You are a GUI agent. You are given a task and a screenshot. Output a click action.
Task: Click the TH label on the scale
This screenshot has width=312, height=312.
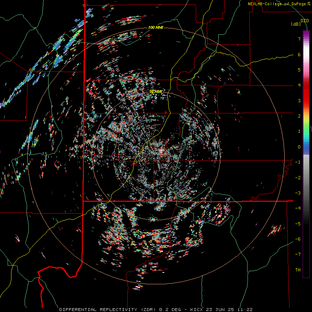(x=298, y=270)
